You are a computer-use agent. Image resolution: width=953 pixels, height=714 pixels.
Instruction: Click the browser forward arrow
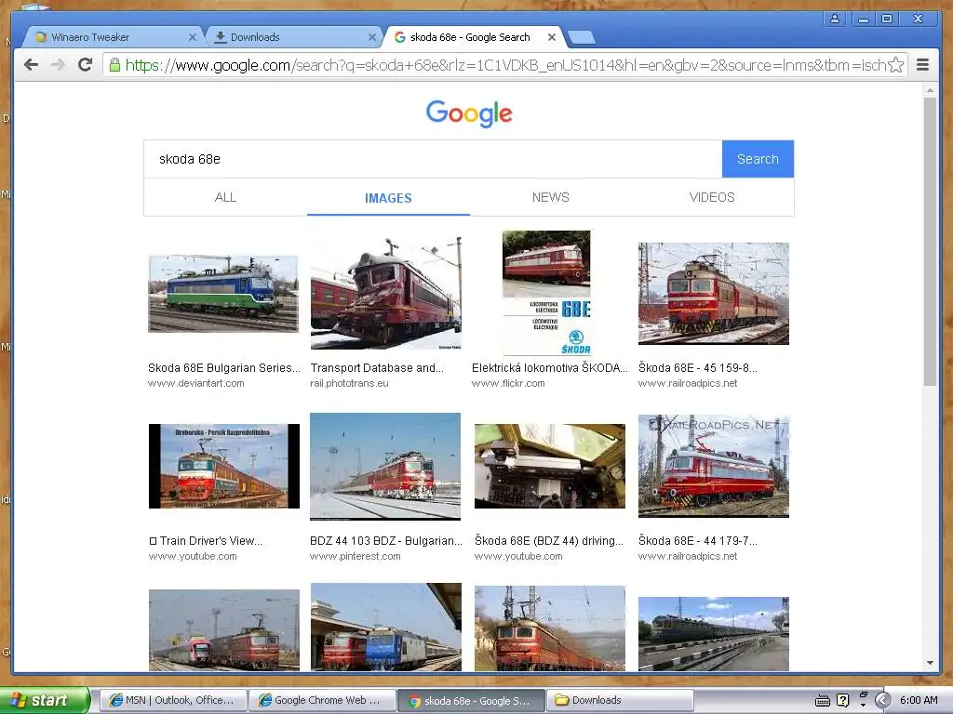click(x=58, y=65)
